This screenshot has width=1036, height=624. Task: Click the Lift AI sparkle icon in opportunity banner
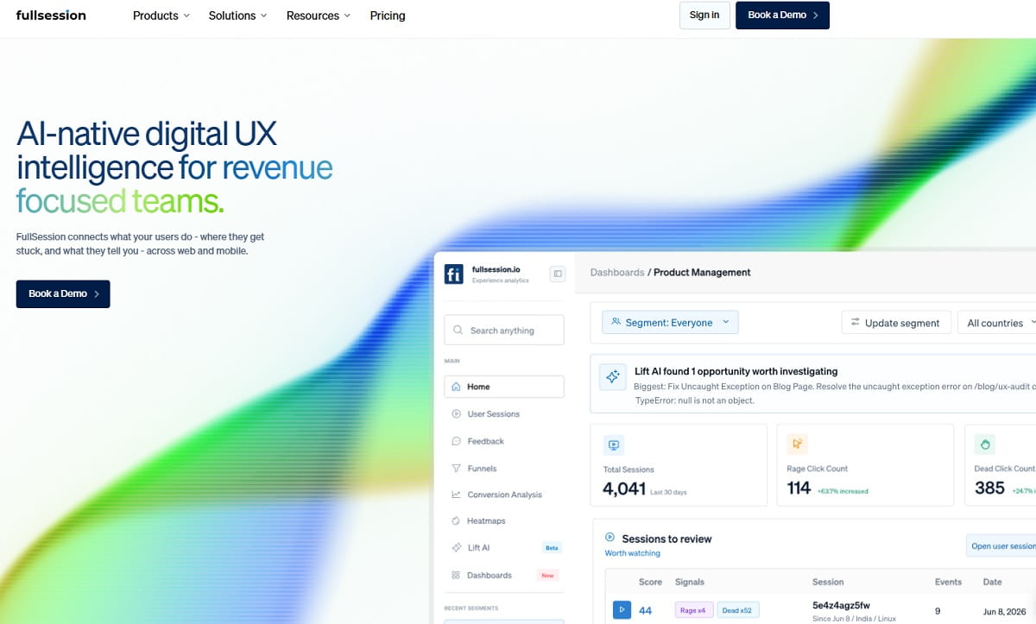tap(613, 377)
